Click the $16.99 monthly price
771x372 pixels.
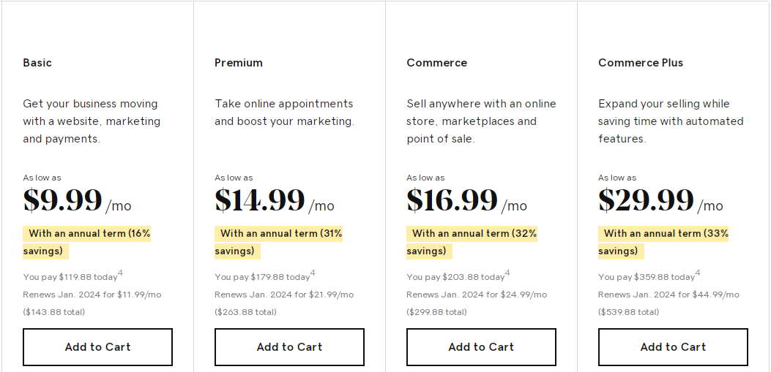pos(452,200)
